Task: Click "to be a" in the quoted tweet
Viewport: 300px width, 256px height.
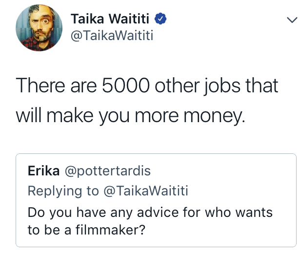Action: pyautogui.click(x=50, y=230)
